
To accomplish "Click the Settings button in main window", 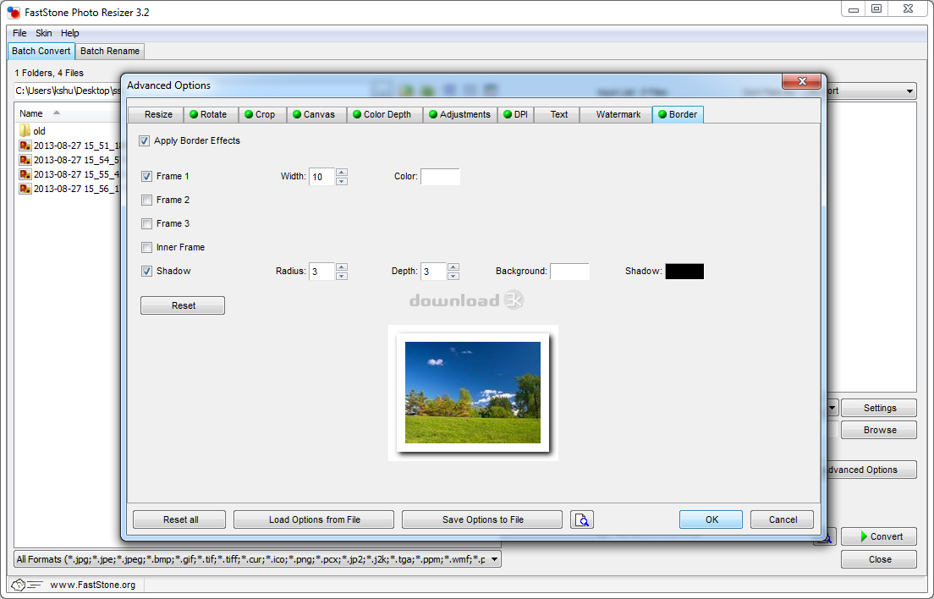I will pyautogui.click(x=879, y=408).
